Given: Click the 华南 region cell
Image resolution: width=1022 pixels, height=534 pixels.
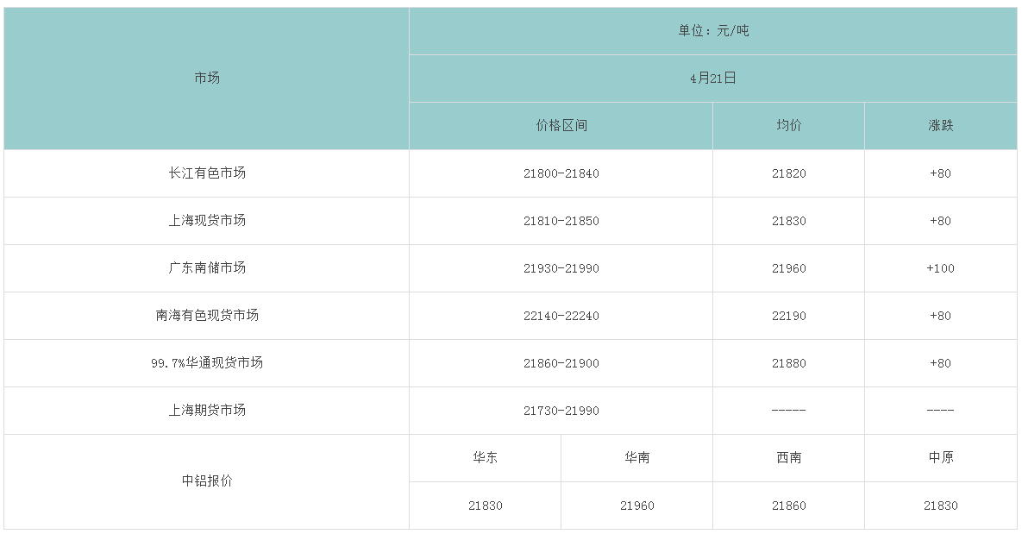Looking at the screenshot, I should 636,458.
